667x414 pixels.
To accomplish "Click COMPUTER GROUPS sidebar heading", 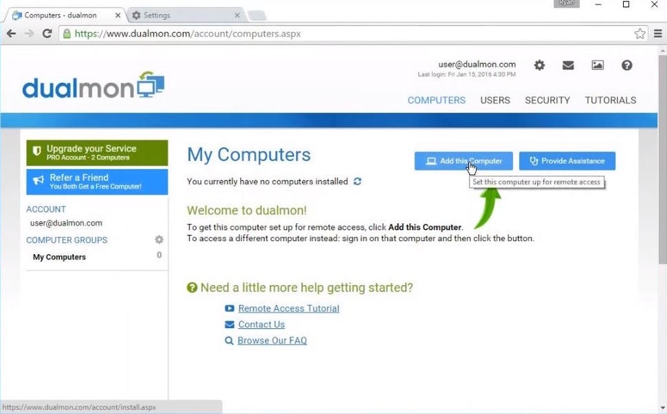I will pos(67,240).
